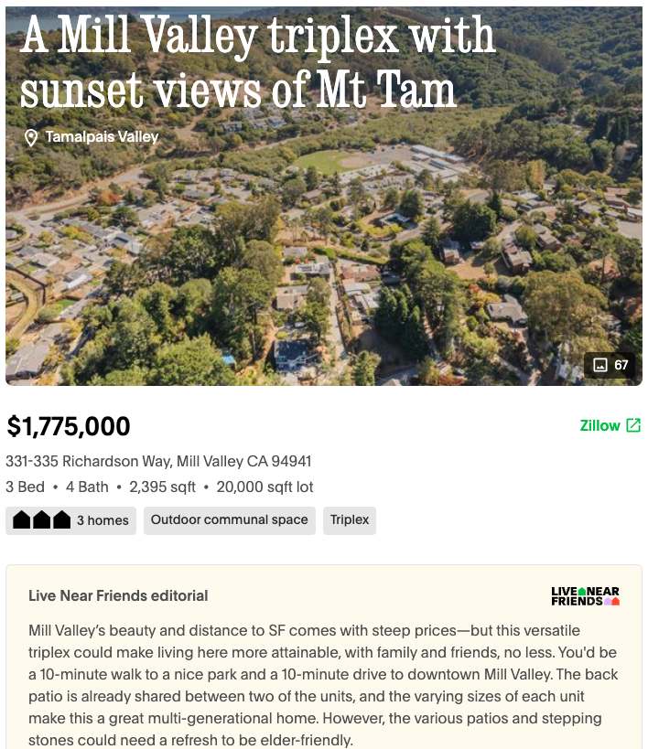Click the Outdoor communal space tag
Image resolution: width=648 pixels, height=749 pixels.
229,520
